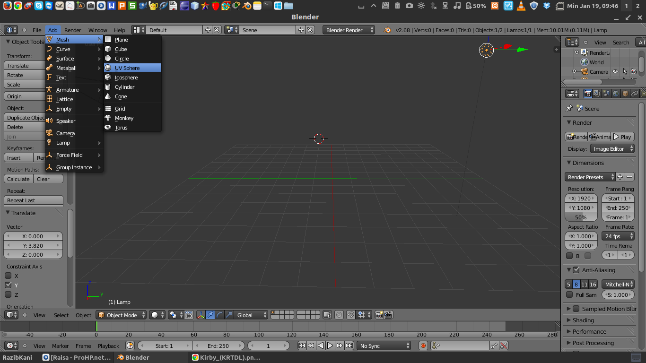
Task: Open the Metaball submenu in the Add menu
Action: tap(74, 68)
